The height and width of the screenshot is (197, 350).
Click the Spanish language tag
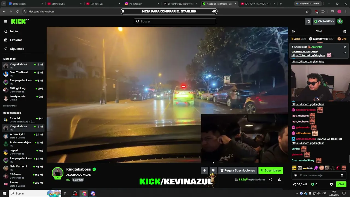(x=78, y=180)
